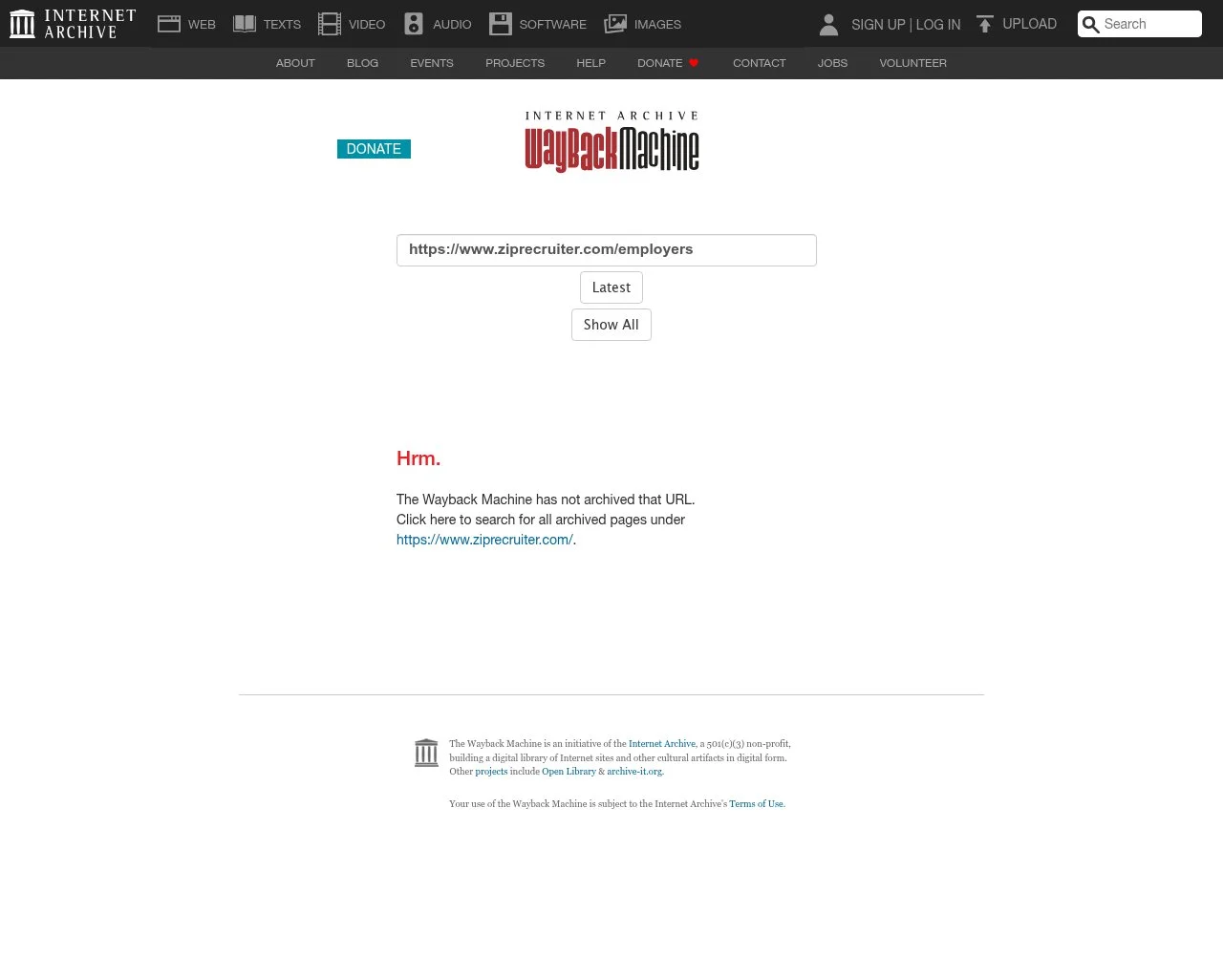Open the footer Internet Archive link
Viewport: 1223px width, 978px height.
click(x=662, y=744)
